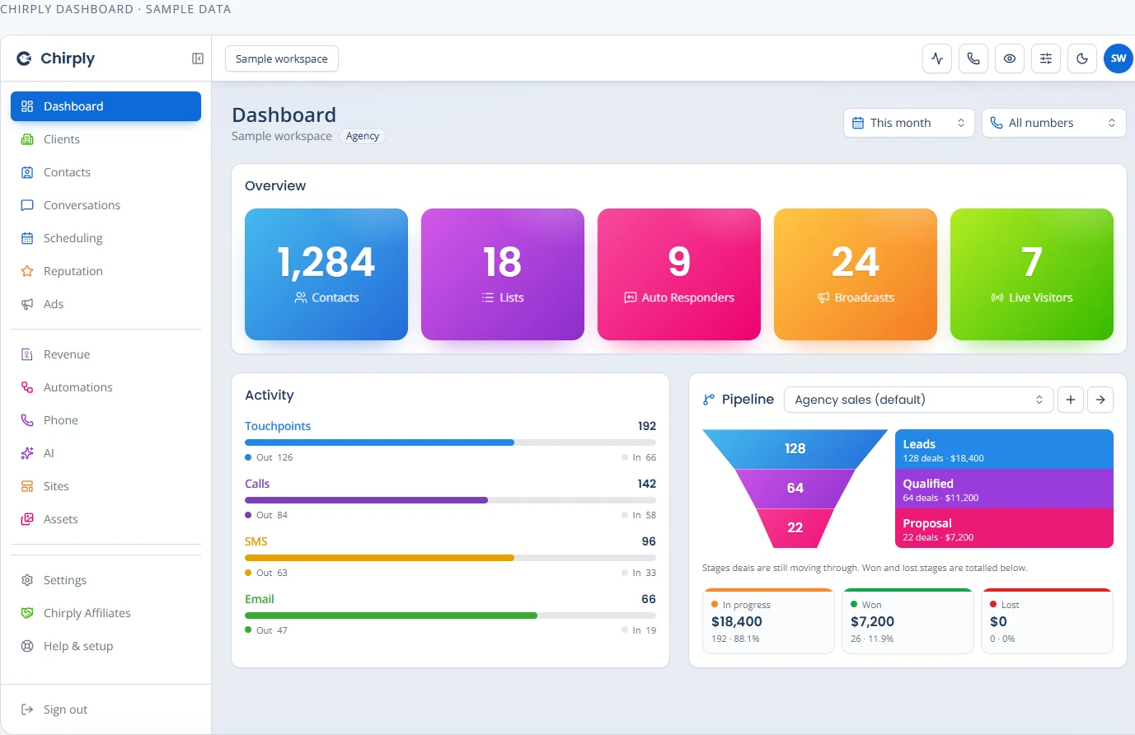Image resolution: width=1135 pixels, height=735 pixels.
Task: Click the Agency badge under Dashboard title
Action: 363,136
